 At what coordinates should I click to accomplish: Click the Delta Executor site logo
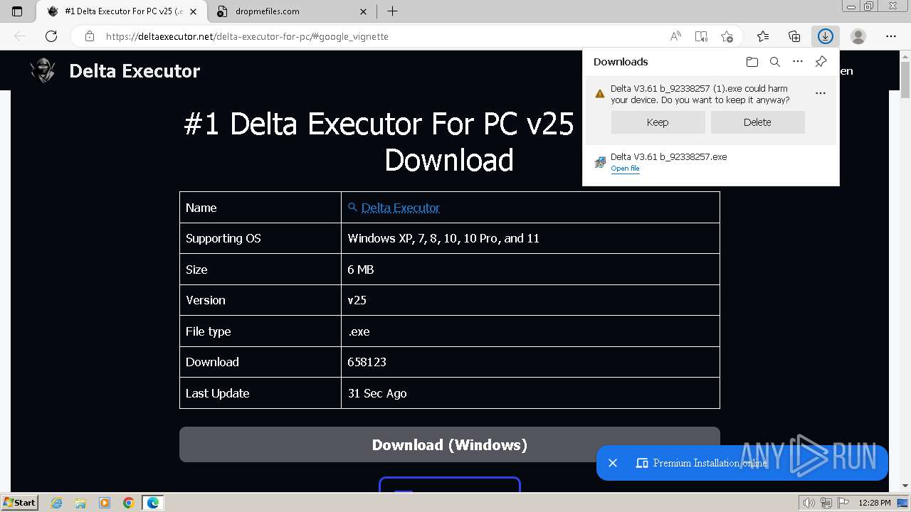(43, 70)
